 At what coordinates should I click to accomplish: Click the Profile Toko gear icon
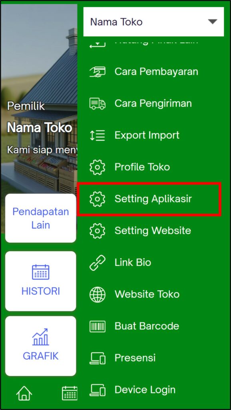click(98, 167)
